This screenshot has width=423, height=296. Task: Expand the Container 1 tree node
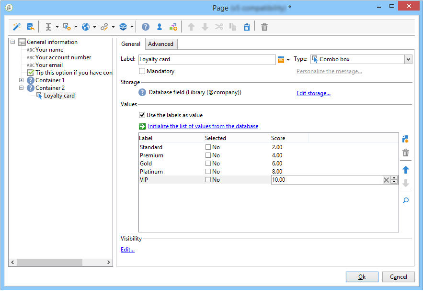[21, 80]
